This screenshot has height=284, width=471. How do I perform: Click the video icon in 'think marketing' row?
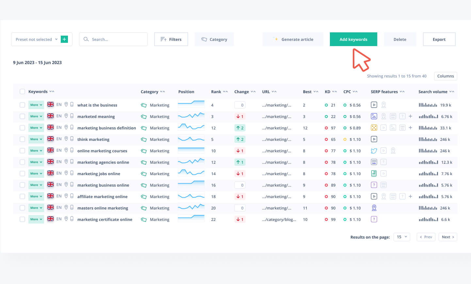coord(374,139)
